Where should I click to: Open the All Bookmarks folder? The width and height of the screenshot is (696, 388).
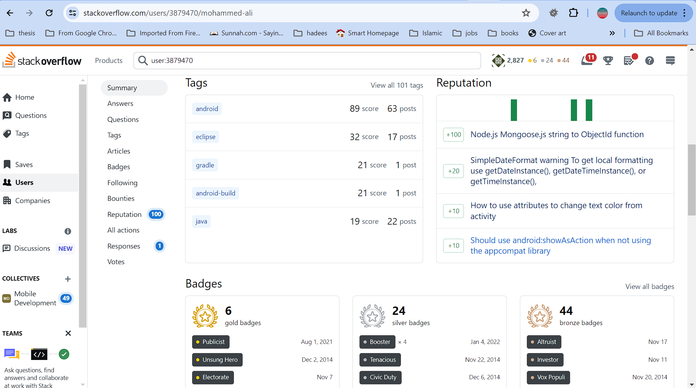[661, 33]
